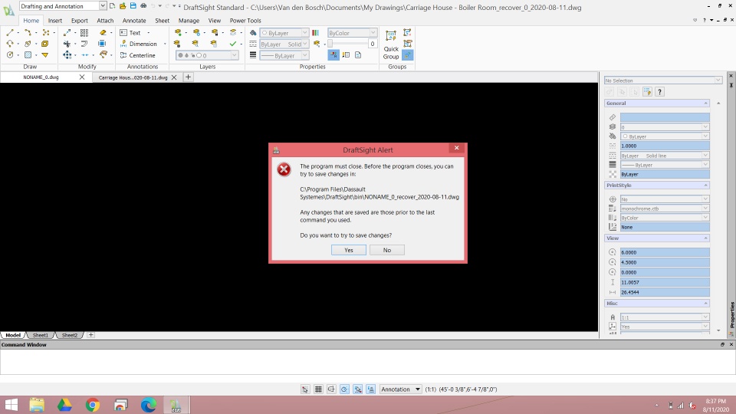
Task: Collapse the PrintStyle section in Properties palette
Action: coord(705,186)
